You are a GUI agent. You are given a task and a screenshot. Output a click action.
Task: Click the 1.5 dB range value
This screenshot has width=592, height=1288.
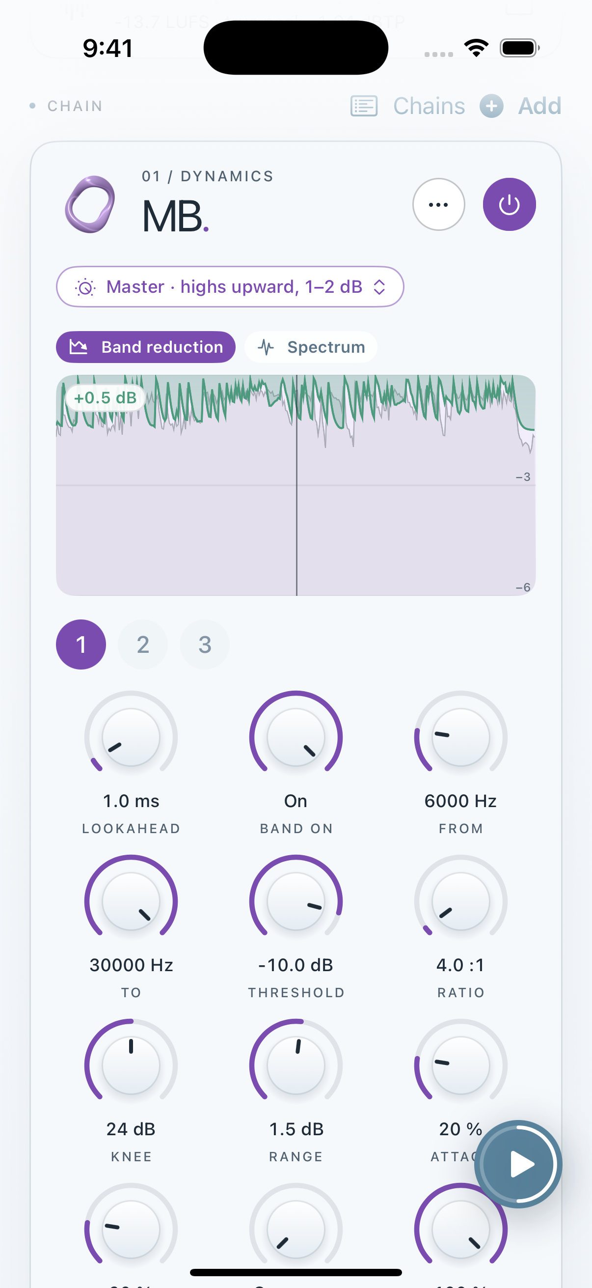[296, 1129]
